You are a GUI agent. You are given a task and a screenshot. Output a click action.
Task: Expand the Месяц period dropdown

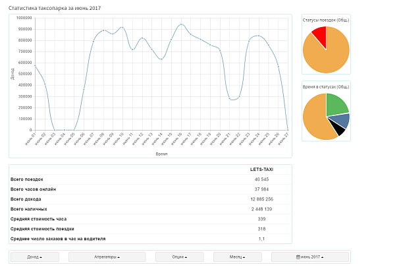tap(237, 257)
